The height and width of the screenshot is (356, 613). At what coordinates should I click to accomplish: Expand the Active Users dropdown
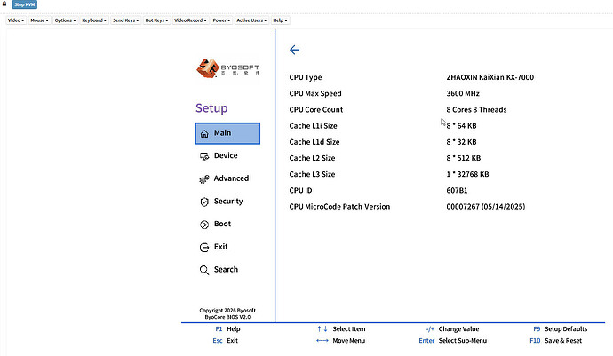[x=251, y=20]
